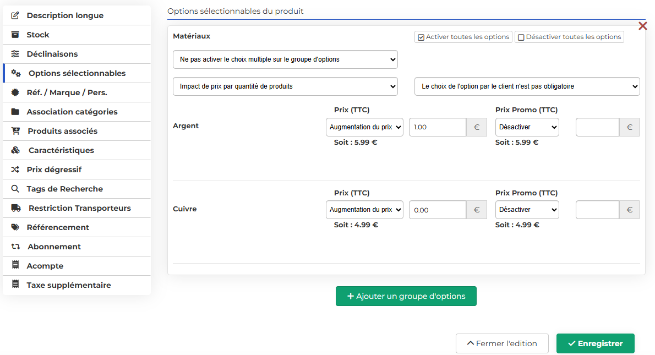Image resolution: width=655 pixels, height=355 pixels.
Task: Open Prix dégressif section
Action: tap(77, 170)
